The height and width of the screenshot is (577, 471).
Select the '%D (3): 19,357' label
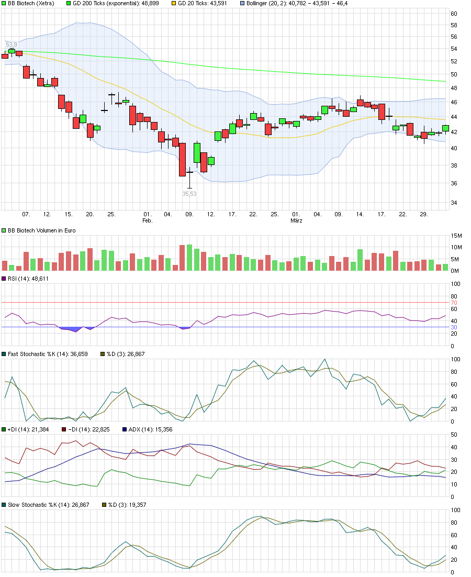pos(127,505)
